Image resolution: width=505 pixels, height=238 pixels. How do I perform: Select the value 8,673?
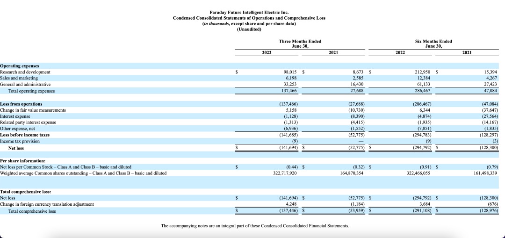358,72
